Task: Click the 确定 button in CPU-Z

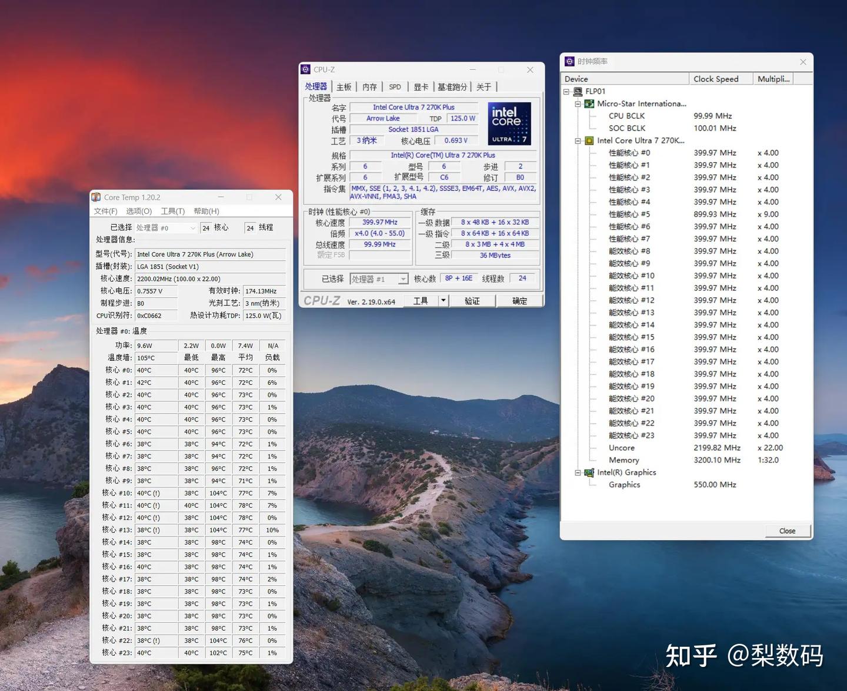Action: (x=520, y=301)
